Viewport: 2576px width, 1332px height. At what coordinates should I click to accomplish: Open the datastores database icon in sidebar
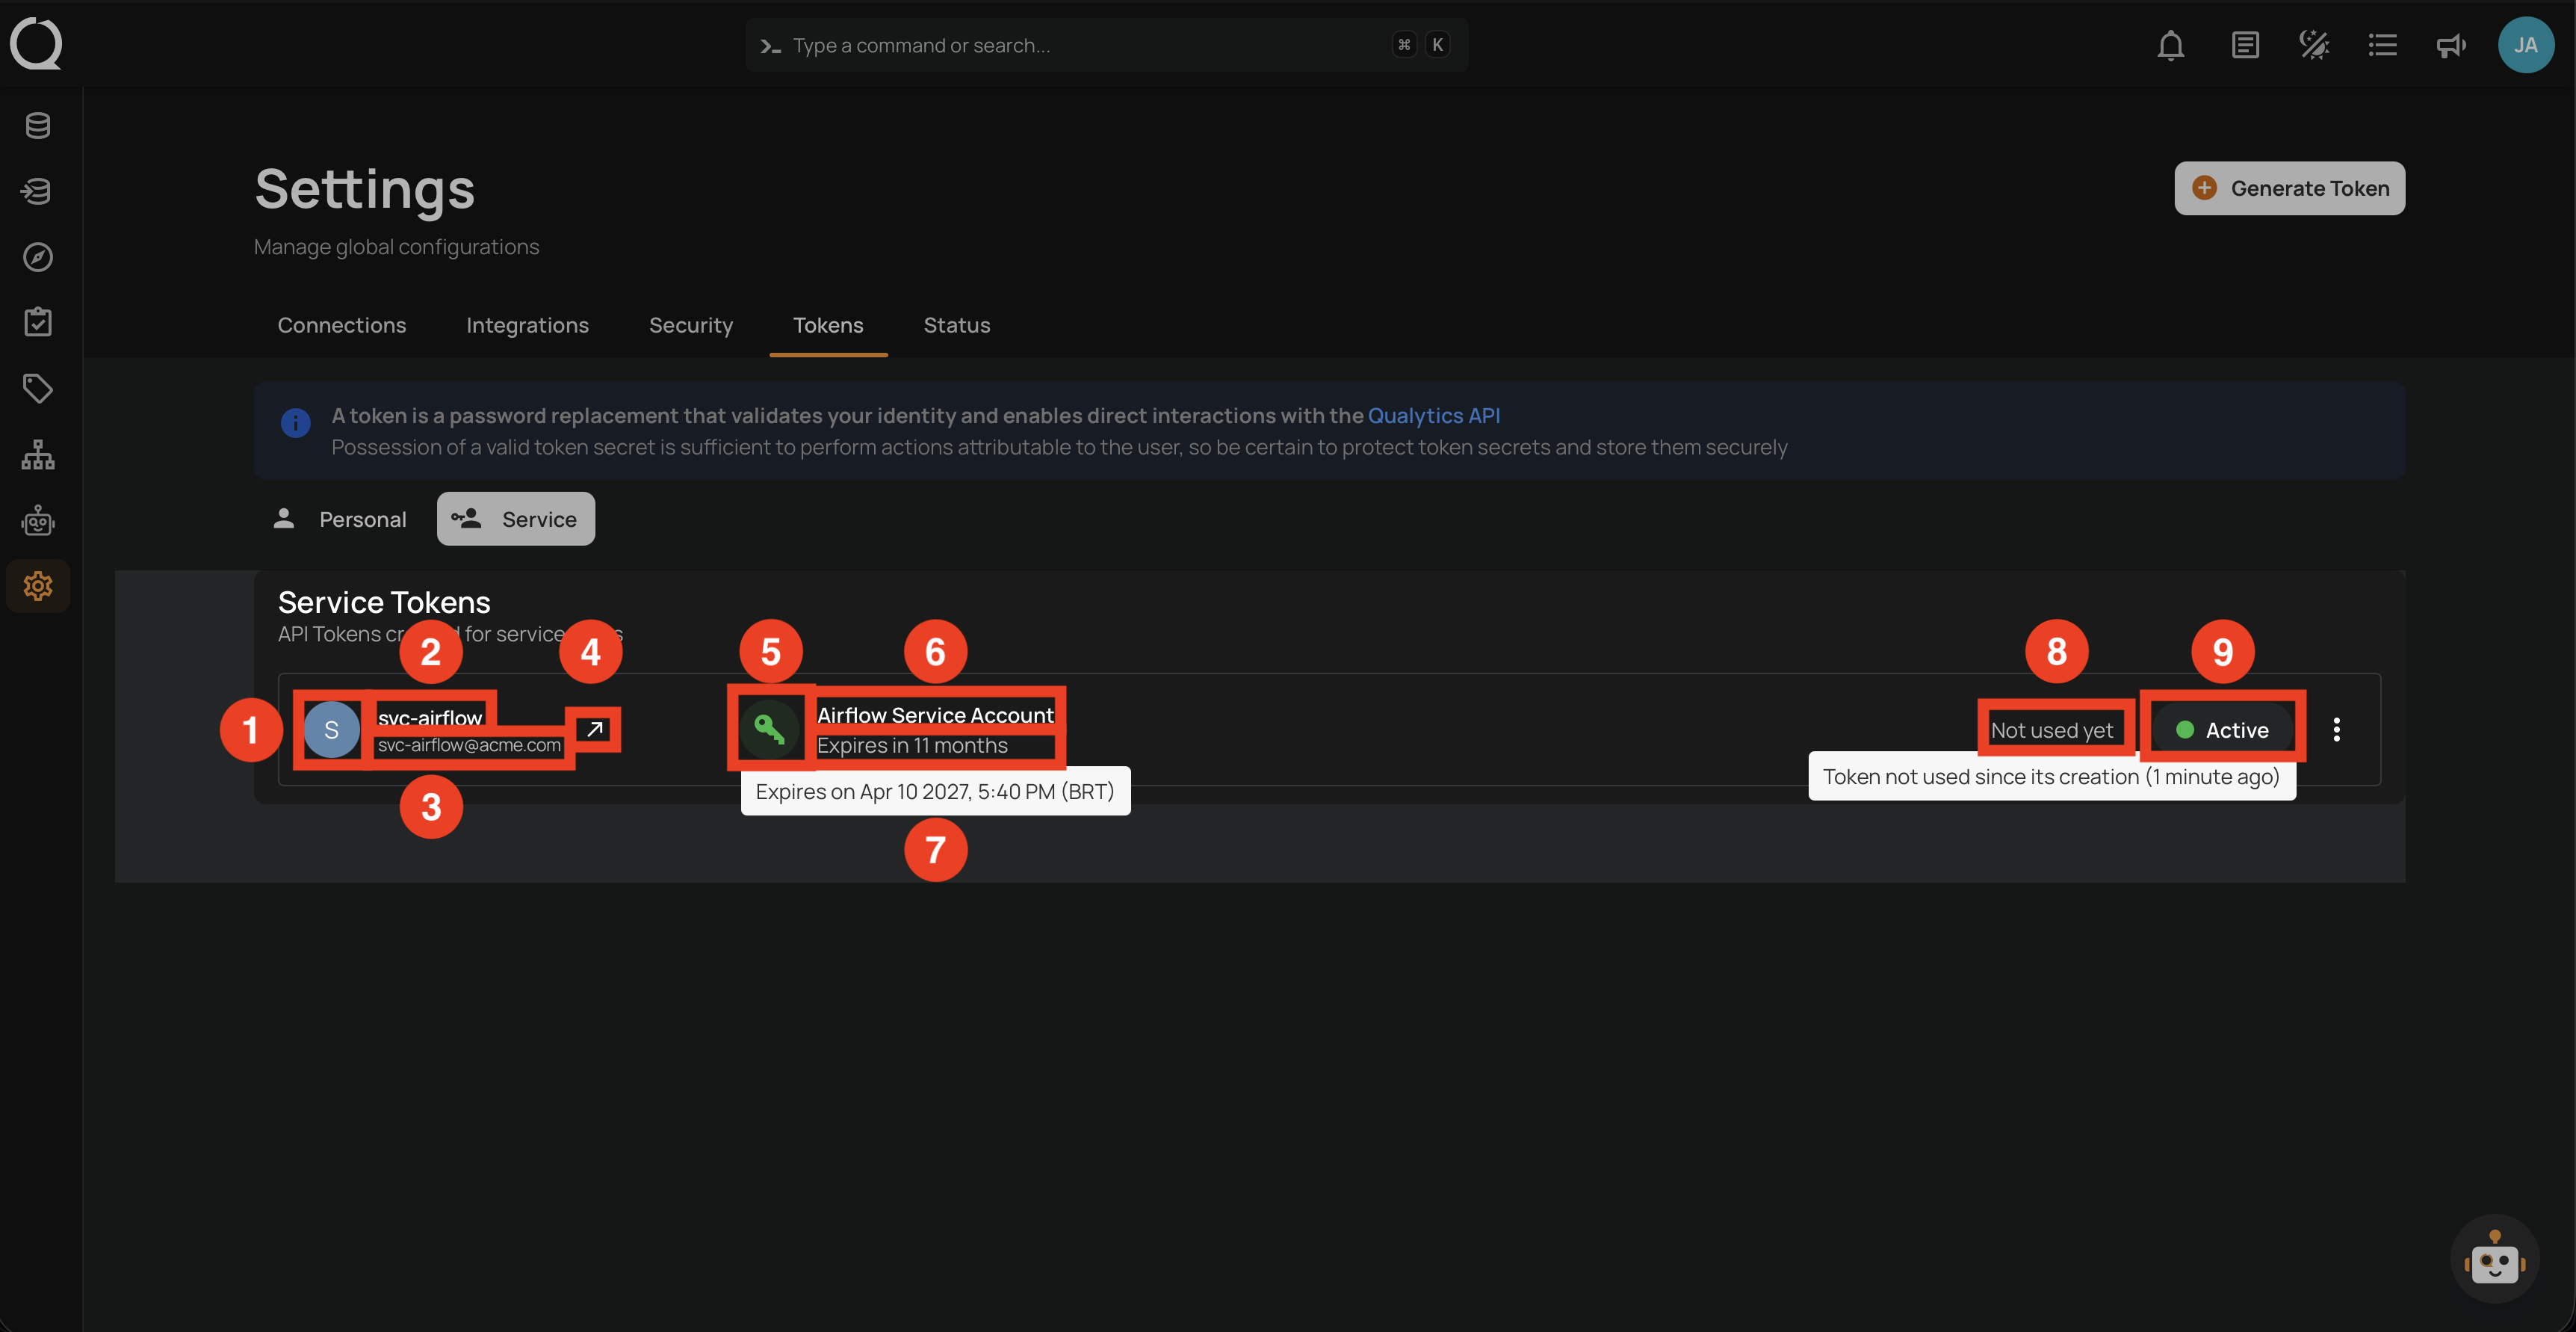click(x=38, y=126)
